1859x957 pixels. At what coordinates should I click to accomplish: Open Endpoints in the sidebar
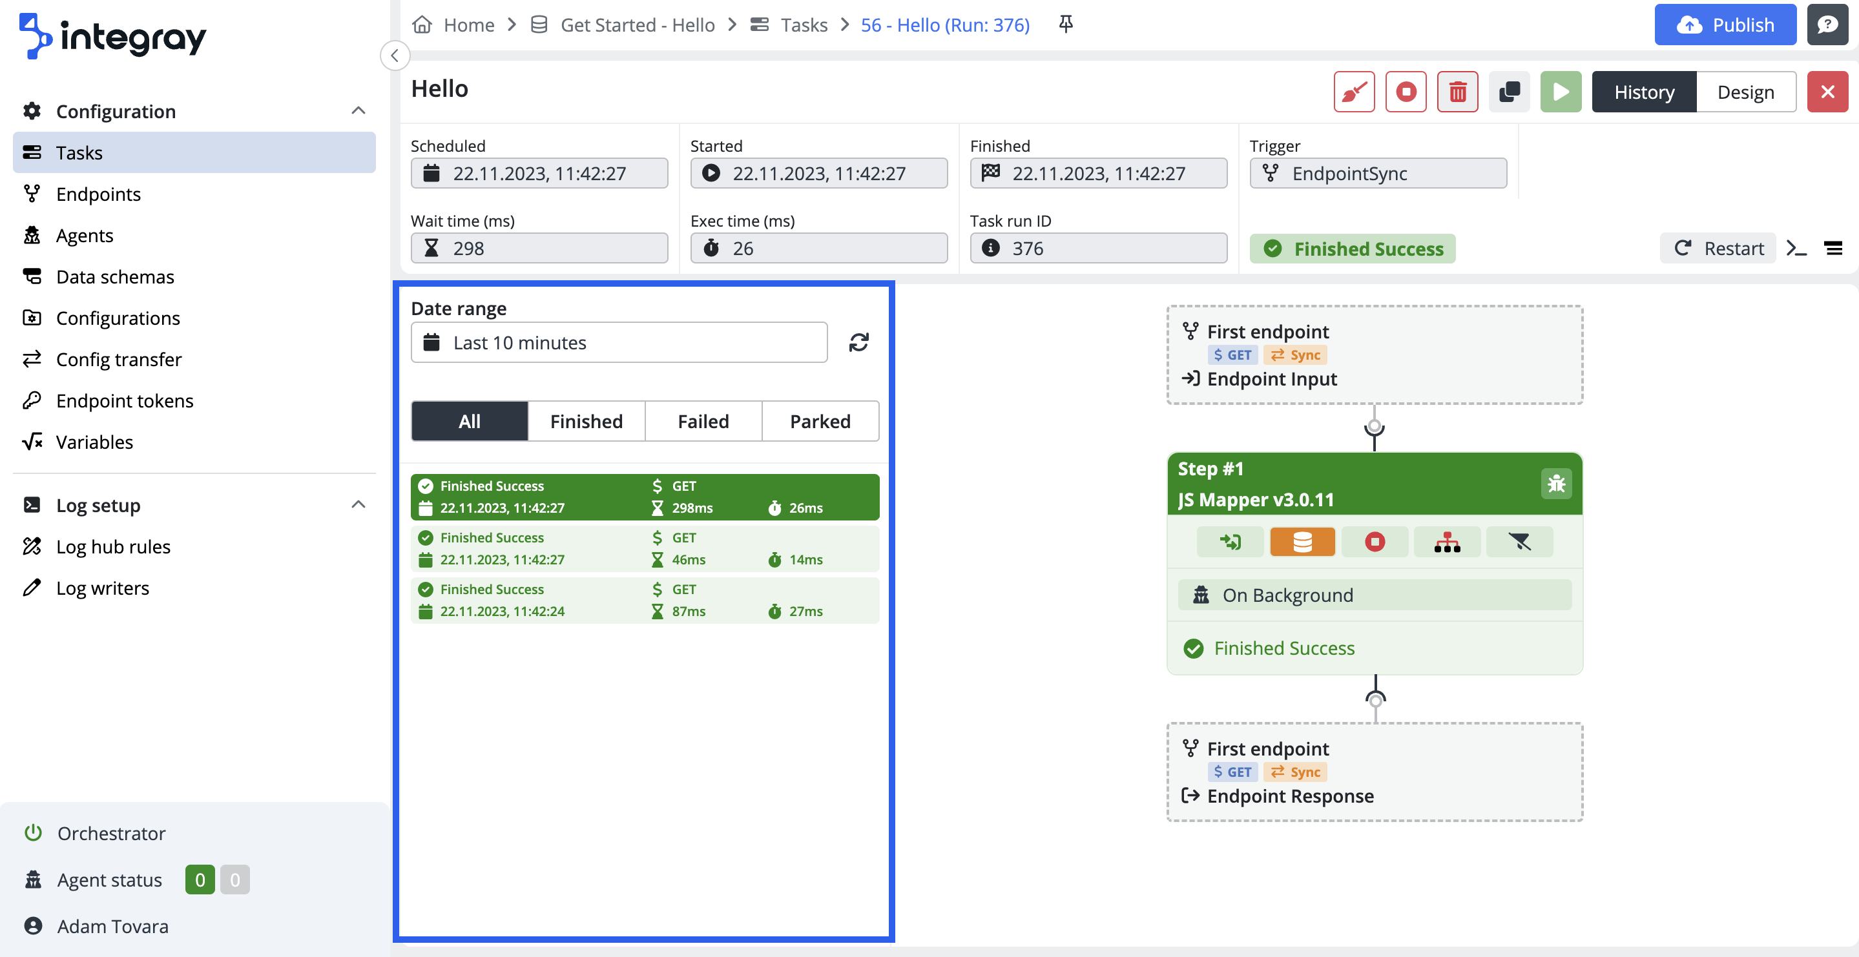tap(98, 194)
